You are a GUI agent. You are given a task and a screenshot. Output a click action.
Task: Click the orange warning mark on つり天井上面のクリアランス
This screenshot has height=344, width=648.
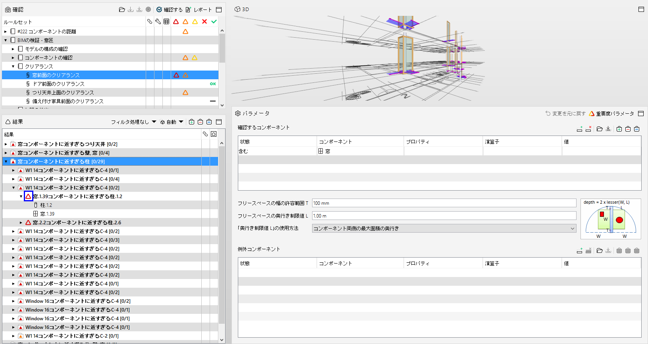coord(185,92)
